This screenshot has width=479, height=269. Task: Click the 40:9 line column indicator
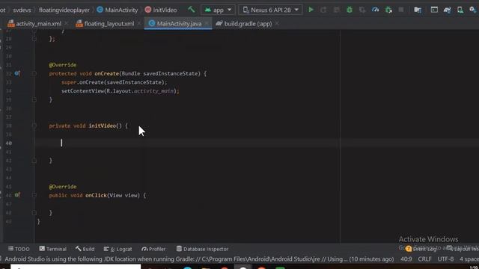click(x=406, y=259)
